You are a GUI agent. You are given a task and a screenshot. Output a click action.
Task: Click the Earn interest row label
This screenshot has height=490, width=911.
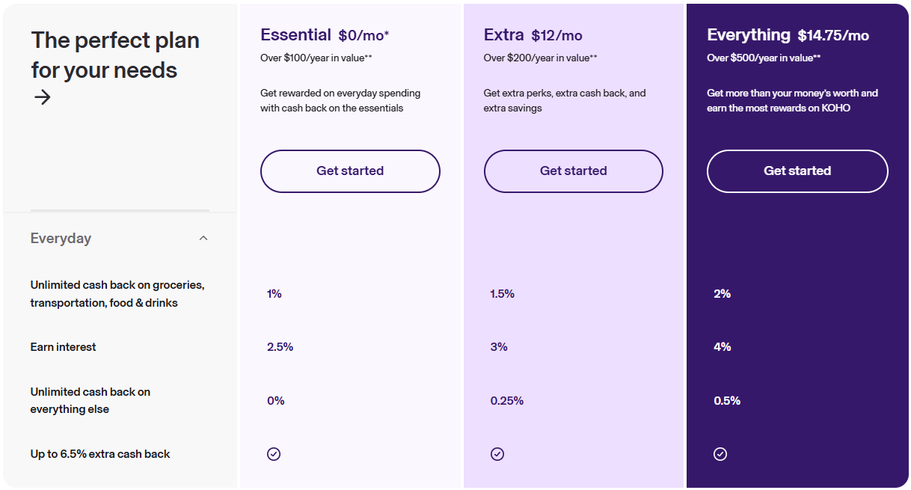[x=63, y=346]
